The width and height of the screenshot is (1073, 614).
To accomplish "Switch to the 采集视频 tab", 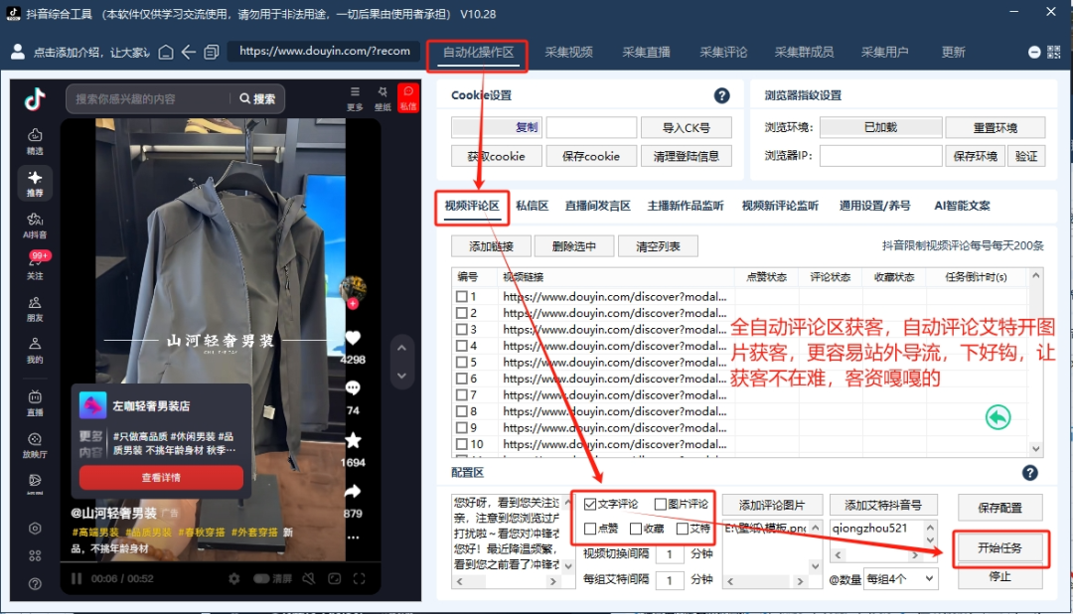I will [x=568, y=53].
